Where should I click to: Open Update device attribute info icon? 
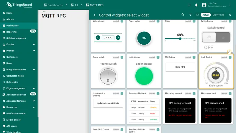[x=122, y=93]
